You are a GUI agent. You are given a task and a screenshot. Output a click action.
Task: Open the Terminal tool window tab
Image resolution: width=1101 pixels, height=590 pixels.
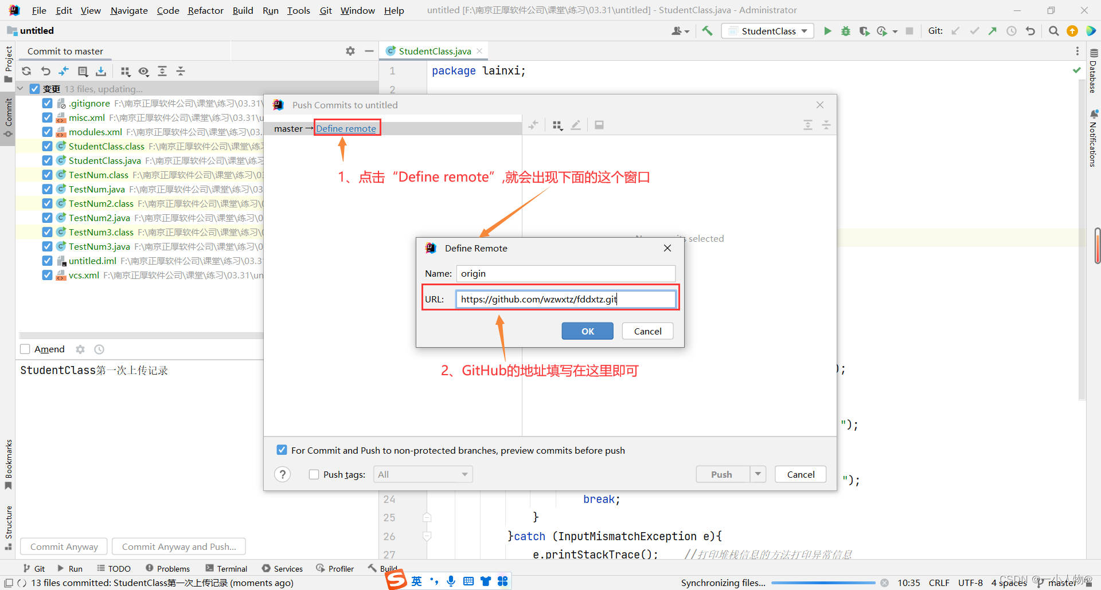point(226,569)
